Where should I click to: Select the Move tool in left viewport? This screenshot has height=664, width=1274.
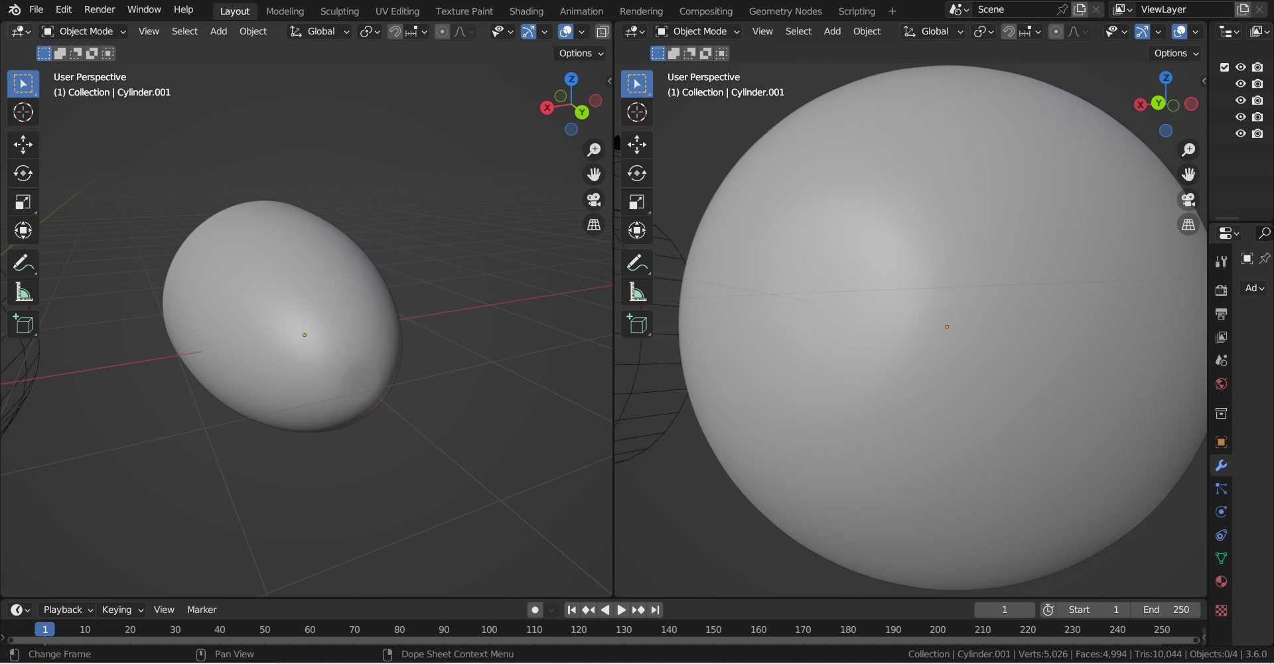23,145
